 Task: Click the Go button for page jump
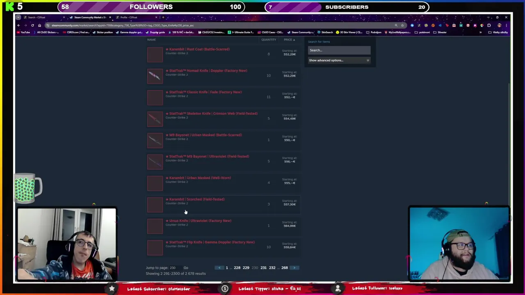tap(186, 268)
